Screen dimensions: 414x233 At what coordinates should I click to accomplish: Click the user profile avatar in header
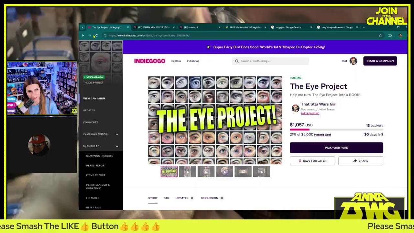point(353,61)
